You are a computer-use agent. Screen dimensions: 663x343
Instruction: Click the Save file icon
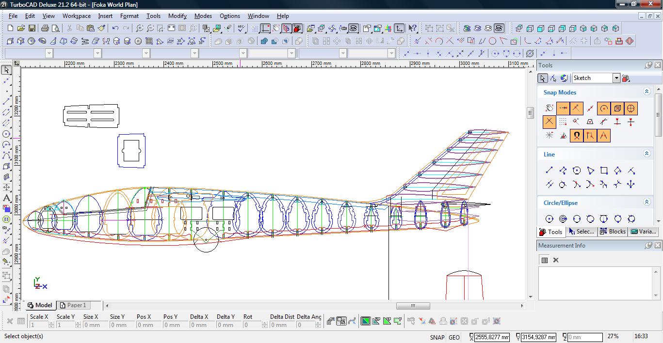point(32,29)
